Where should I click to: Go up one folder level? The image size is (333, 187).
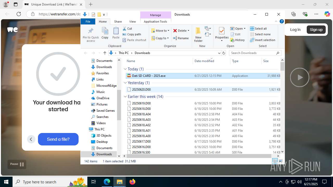tap(105, 53)
